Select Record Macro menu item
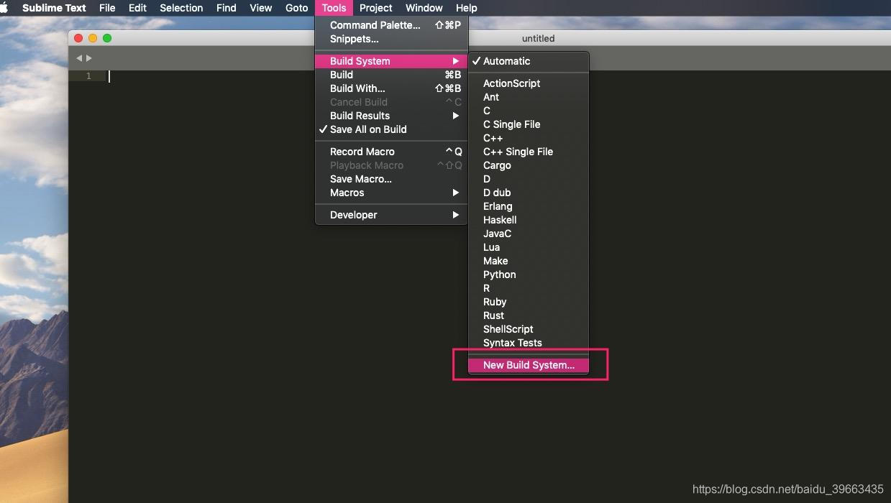 391,152
